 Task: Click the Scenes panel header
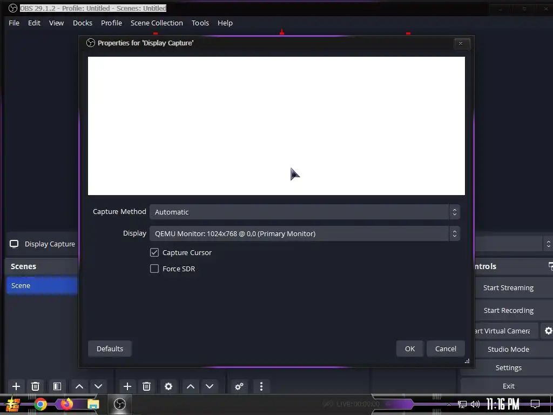pyautogui.click(x=42, y=266)
